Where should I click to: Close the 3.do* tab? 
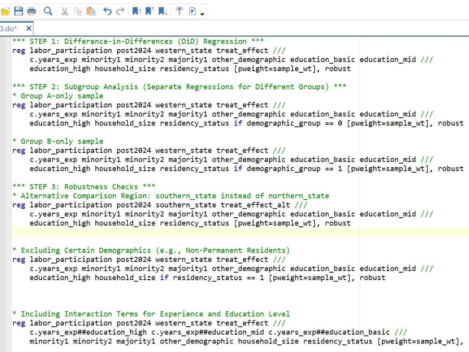point(29,29)
